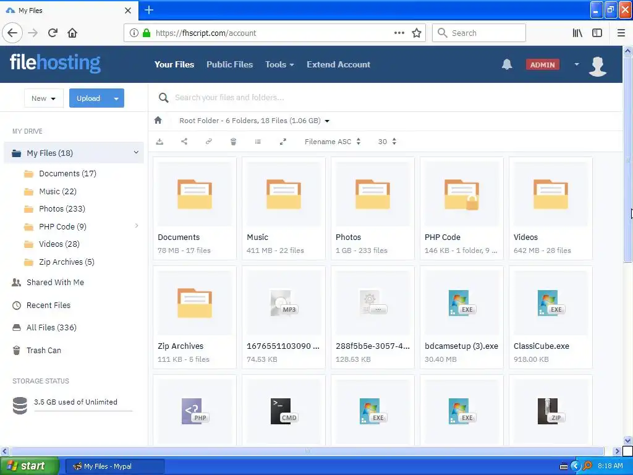Open Upload dropdown arrow

pyautogui.click(x=116, y=98)
